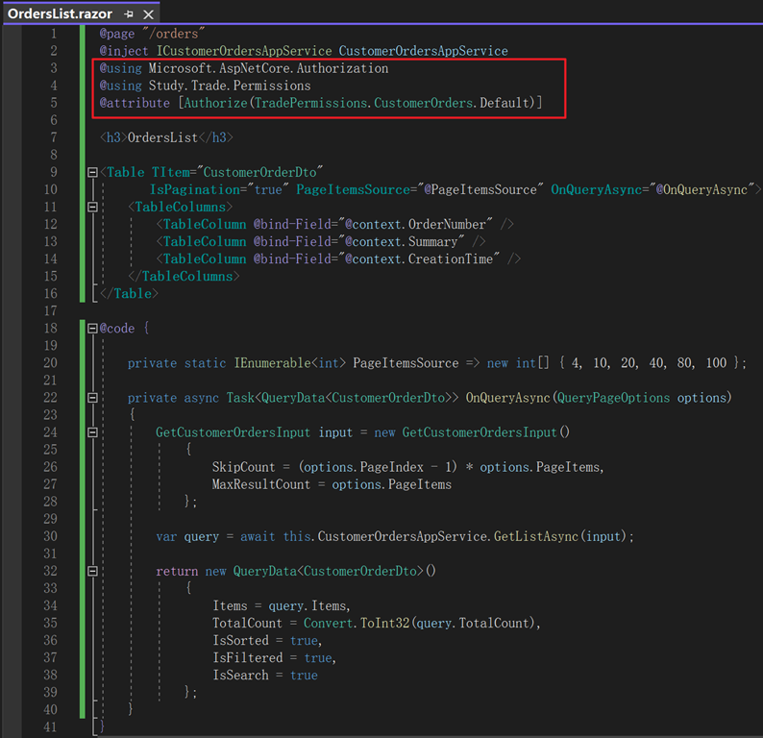Collapse the GetCustomerOrdersInput initializer on line 24
Image resolution: width=763 pixels, height=738 pixels.
(92, 432)
